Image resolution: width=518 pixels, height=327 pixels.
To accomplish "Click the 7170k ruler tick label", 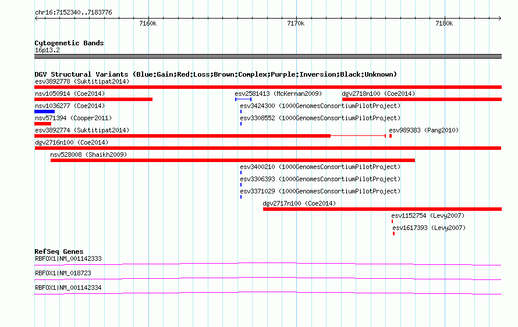I will tap(296, 23).
